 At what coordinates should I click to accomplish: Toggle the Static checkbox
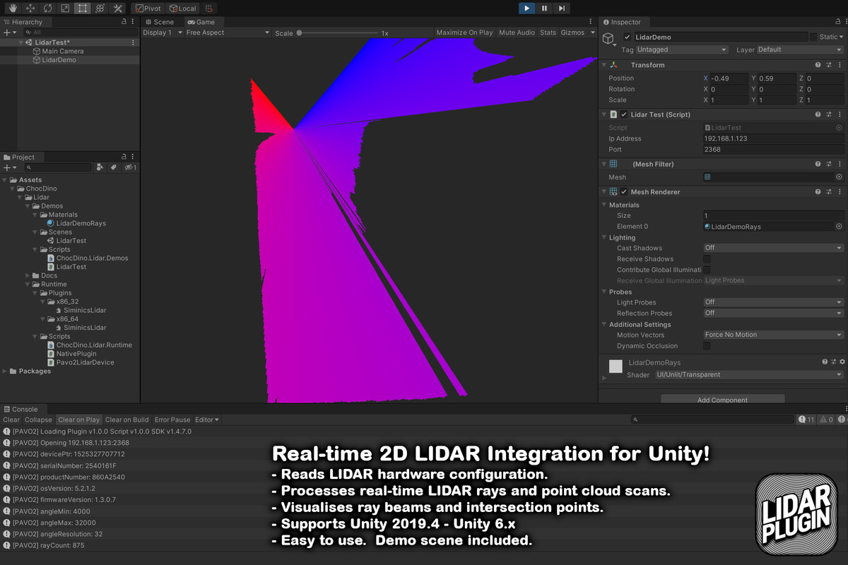(813, 37)
